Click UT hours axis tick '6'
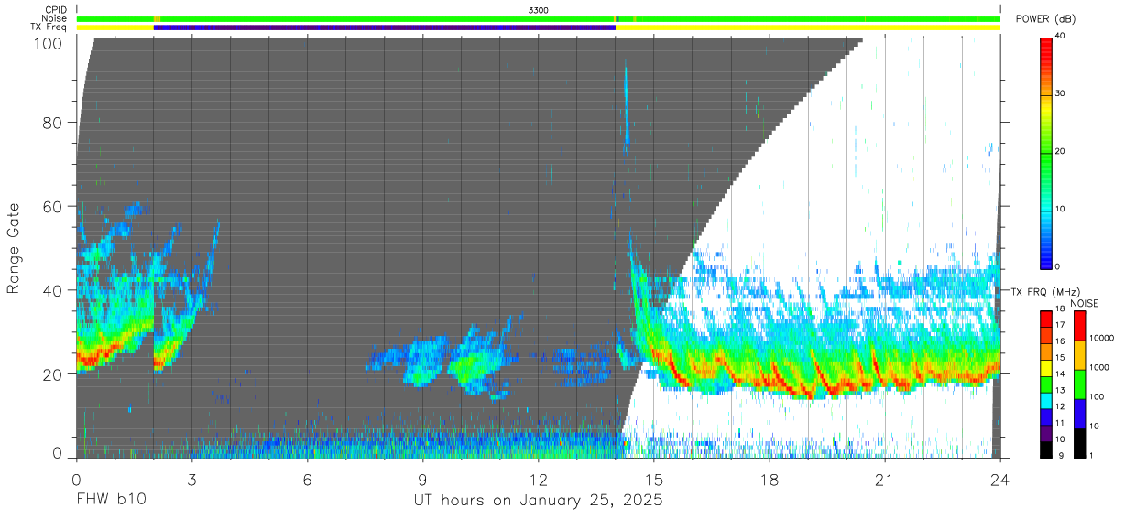 308,479
